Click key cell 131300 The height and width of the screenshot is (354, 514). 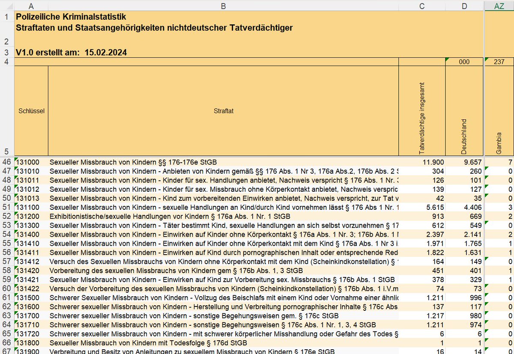(x=31, y=225)
